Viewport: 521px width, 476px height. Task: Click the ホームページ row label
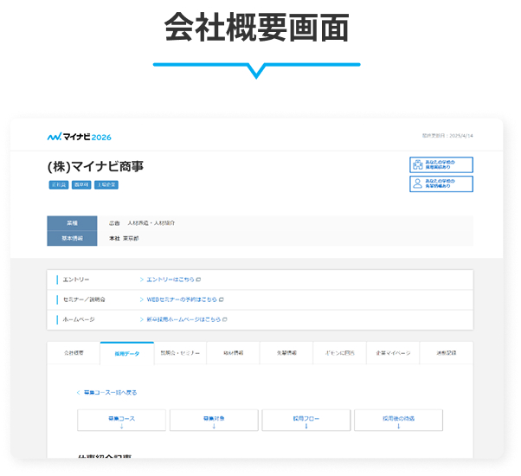(79, 319)
